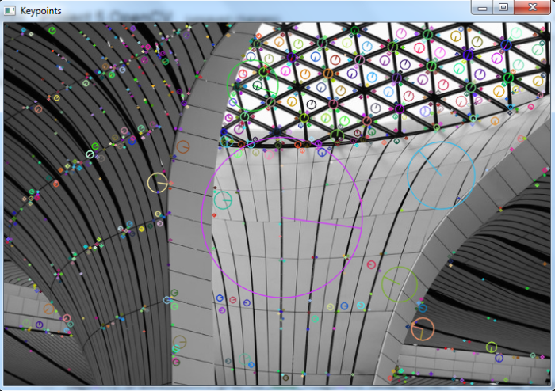Select the large green keypoint circle on the skylight edge
555x391 pixels.
tap(252, 83)
